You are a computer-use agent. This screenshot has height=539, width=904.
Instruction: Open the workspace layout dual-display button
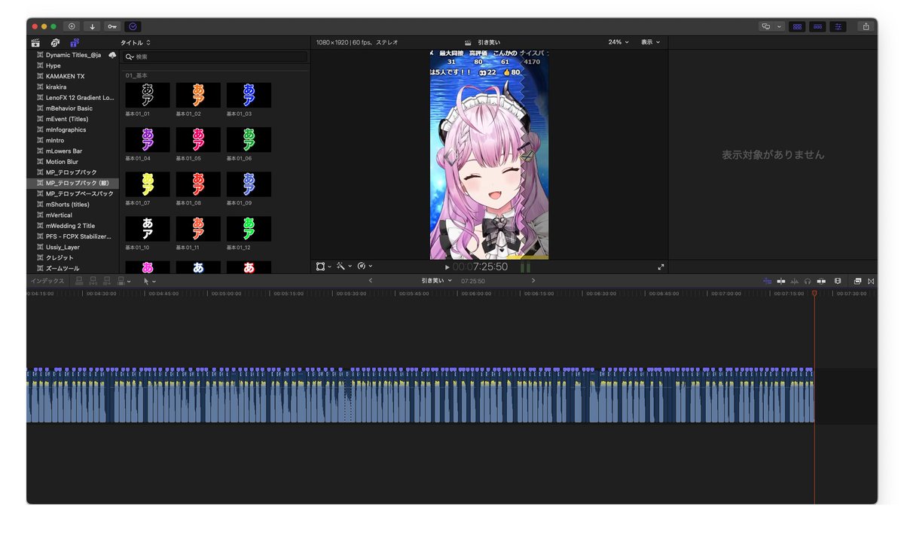pos(766,26)
